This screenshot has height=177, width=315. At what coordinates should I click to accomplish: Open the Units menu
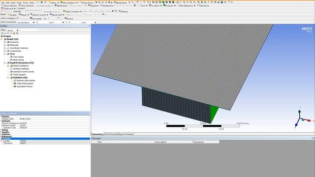coord(19,3)
